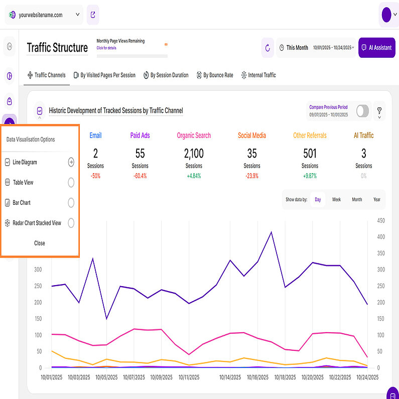Click the purple user avatar
Viewport: 399px width, 399px height.
pos(386,15)
